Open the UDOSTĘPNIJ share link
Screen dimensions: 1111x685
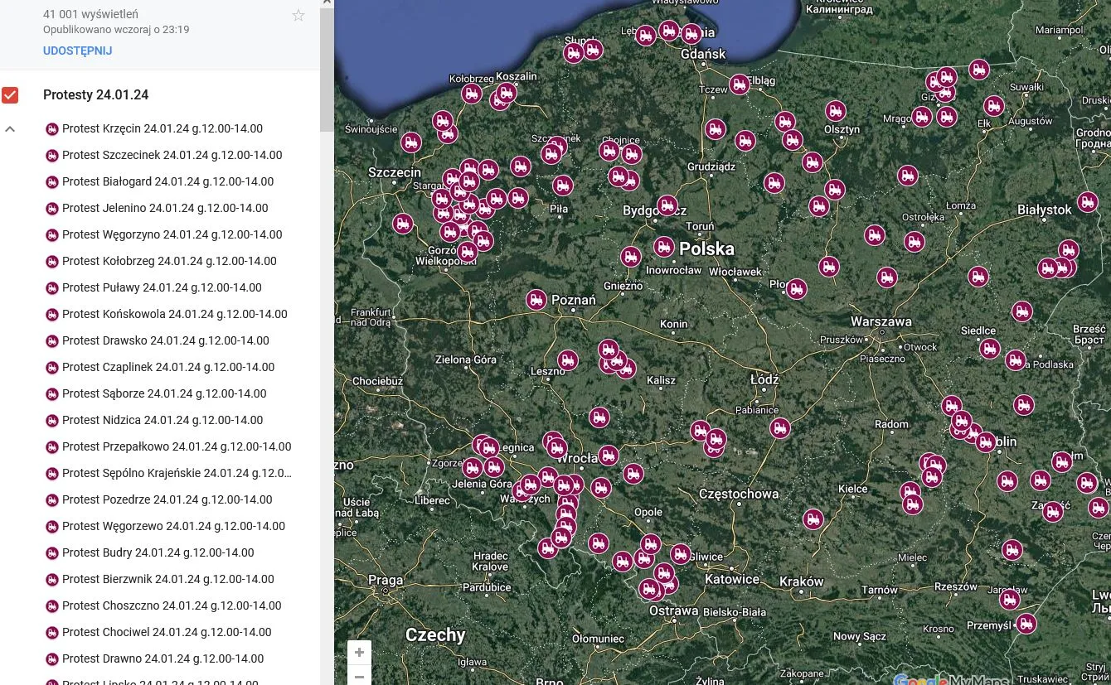[x=77, y=51]
